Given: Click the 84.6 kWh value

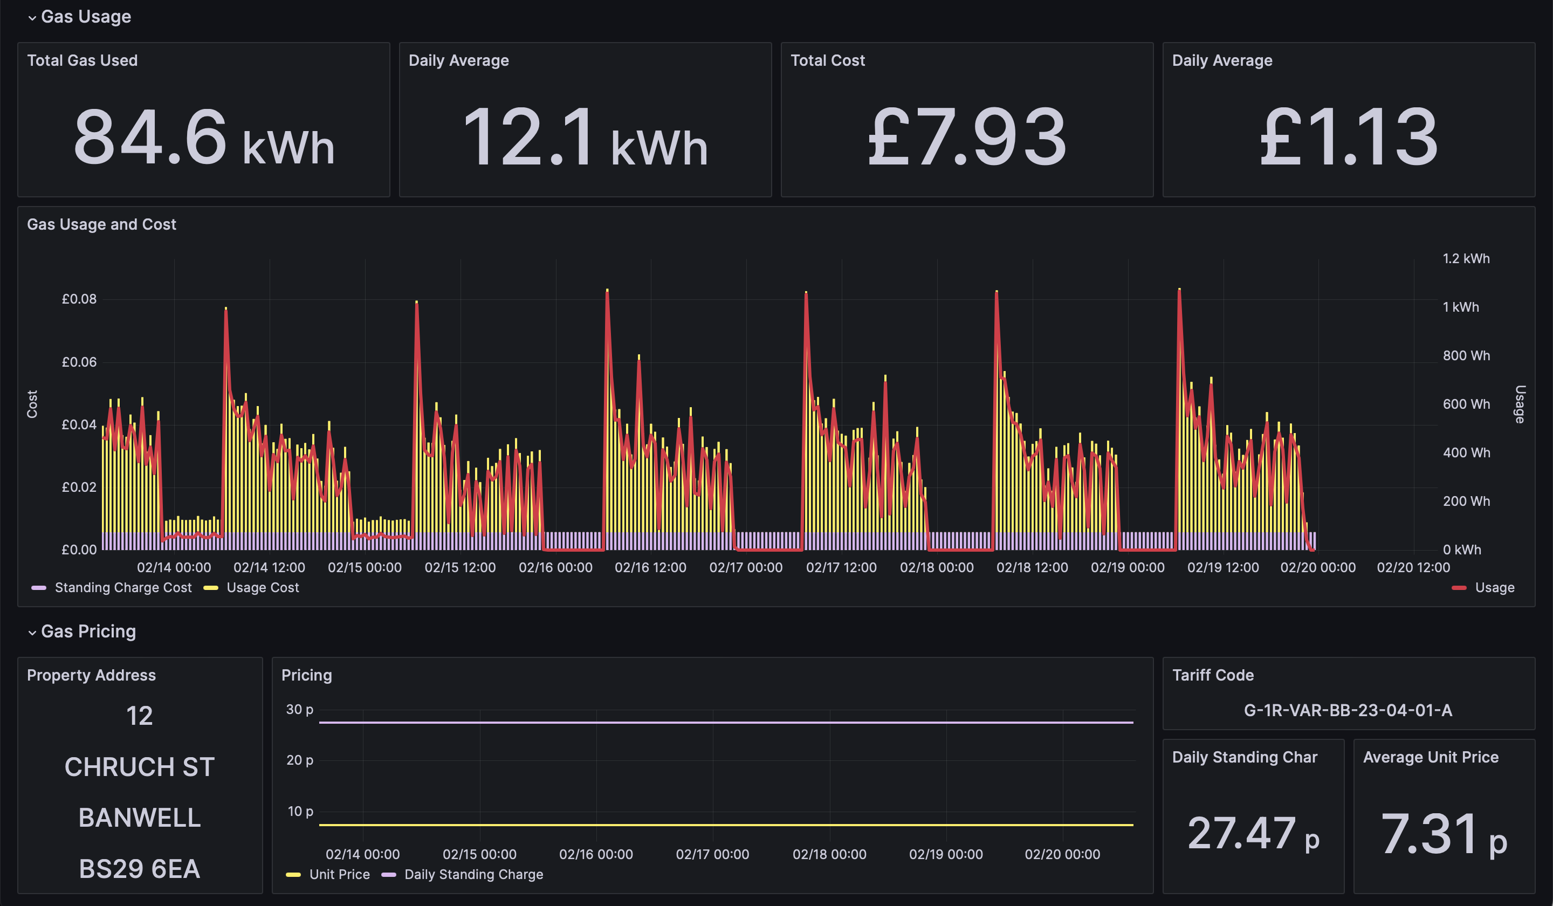Looking at the screenshot, I should (204, 138).
